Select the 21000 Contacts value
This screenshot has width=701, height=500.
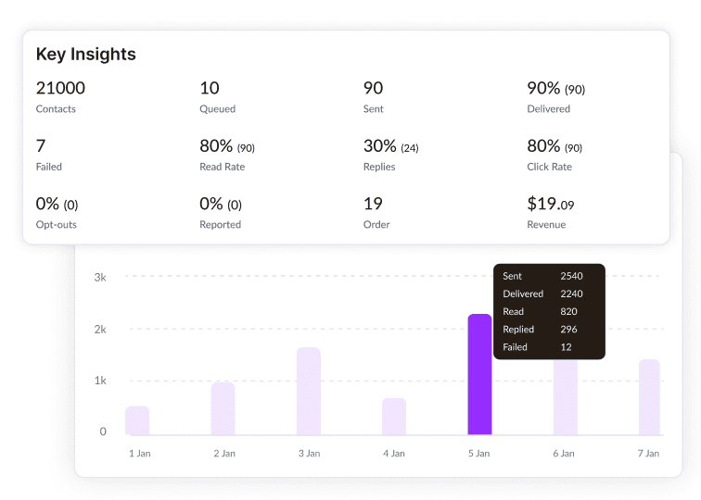click(x=60, y=88)
